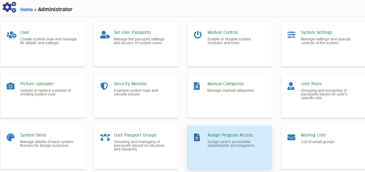365x172 pixels.
Task: Open the Mailing Lists title
Action: [x=313, y=135]
